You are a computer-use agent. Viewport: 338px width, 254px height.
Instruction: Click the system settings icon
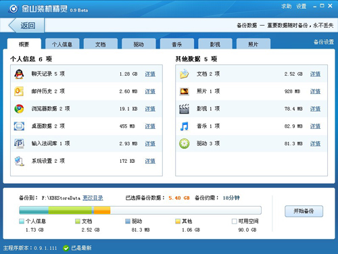tap(19, 161)
